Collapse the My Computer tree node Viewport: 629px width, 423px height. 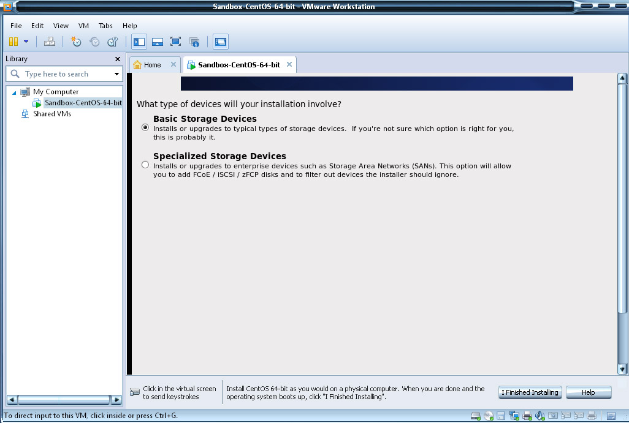click(14, 92)
